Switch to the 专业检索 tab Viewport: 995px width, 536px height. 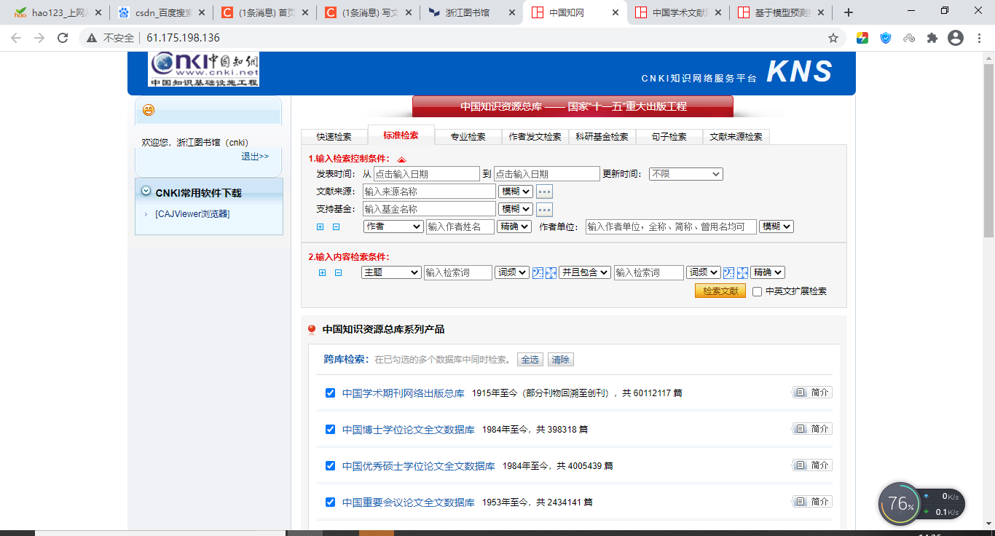click(468, 137)
